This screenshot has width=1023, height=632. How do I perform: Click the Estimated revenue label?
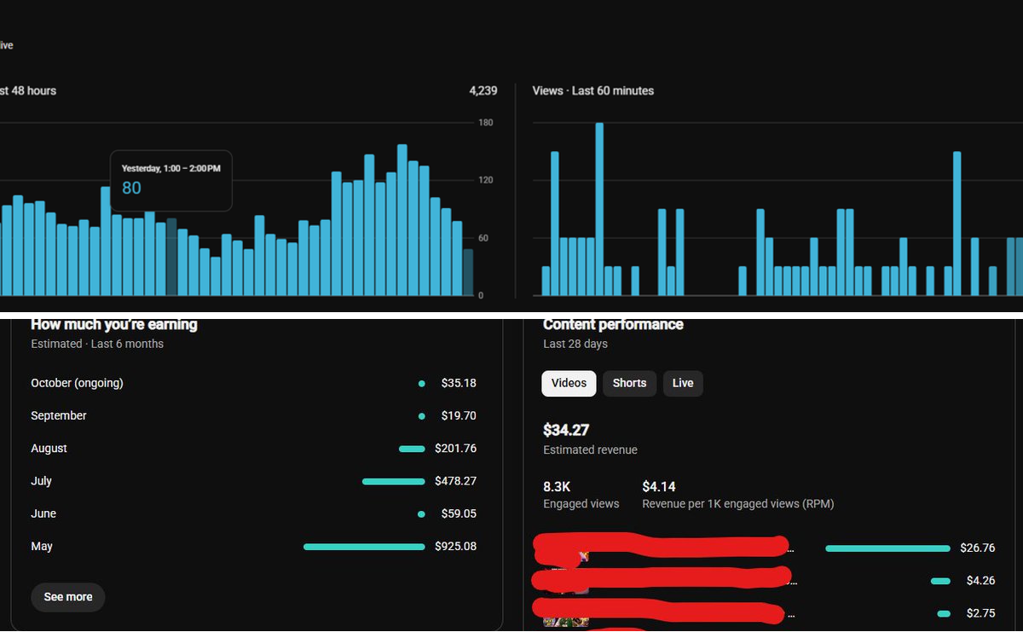[590, 449]
